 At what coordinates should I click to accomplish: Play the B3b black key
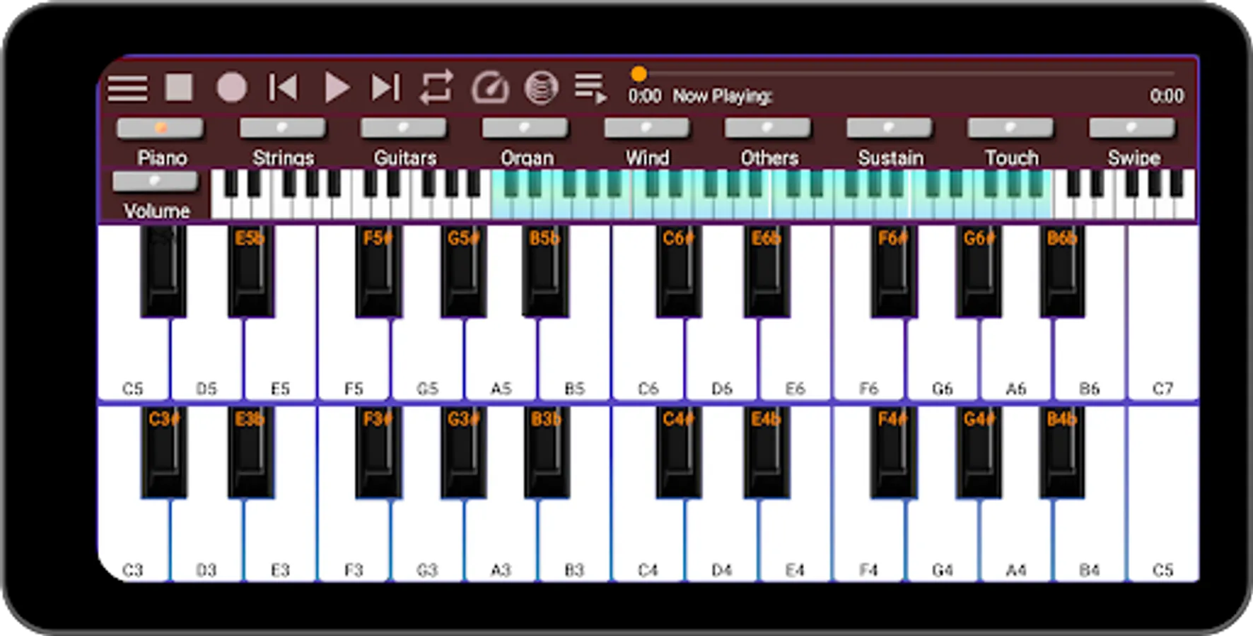pos(547,453)
